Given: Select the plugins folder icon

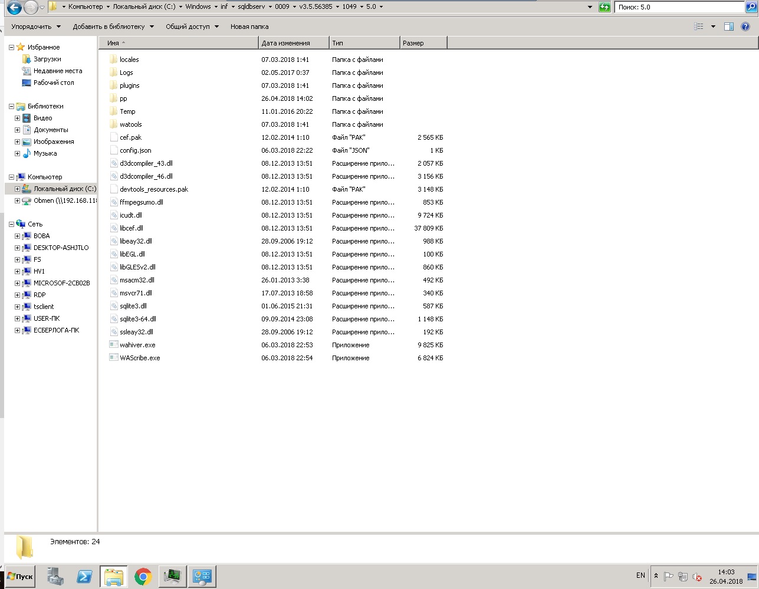Looking at the screenshot, I should [114, 85].
